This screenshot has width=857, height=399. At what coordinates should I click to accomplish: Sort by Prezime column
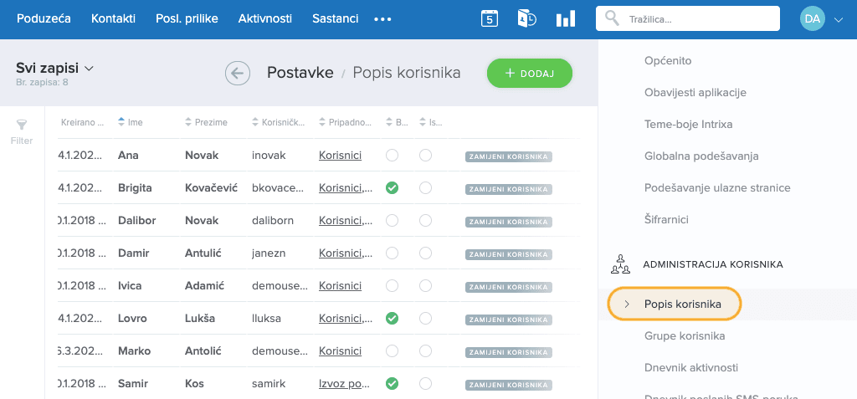pyautogui.click(x=207, y=122)
